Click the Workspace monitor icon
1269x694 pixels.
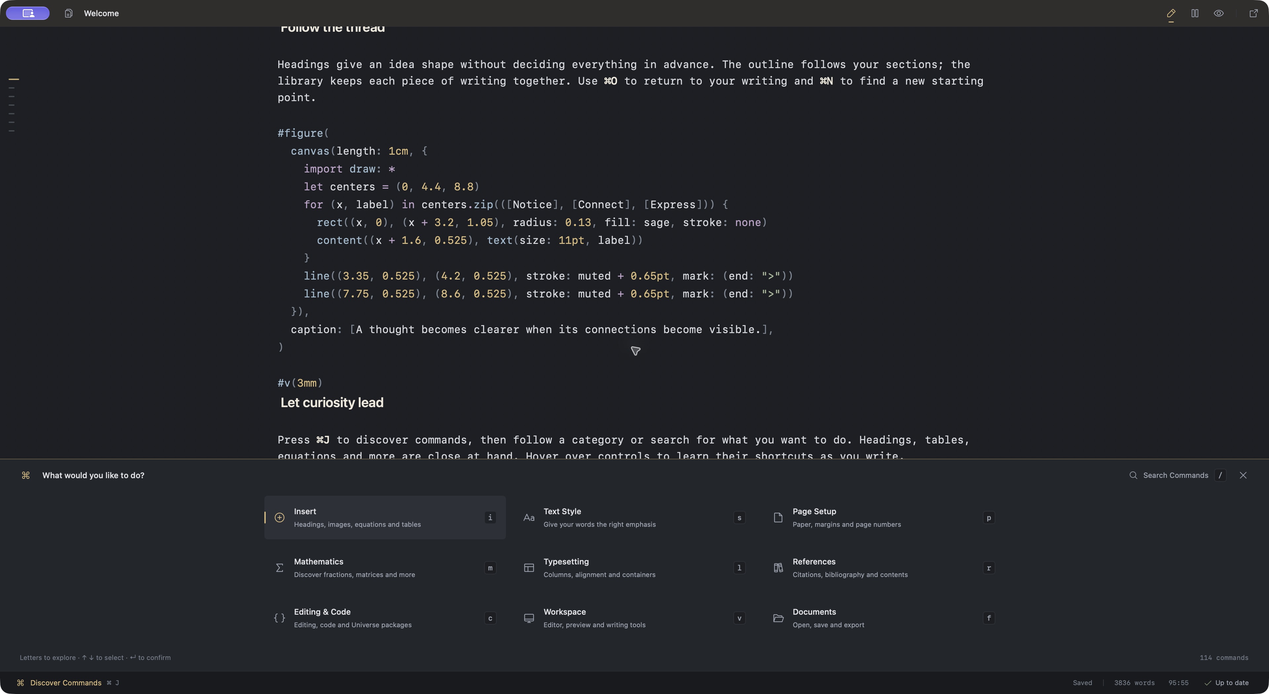(529, 618)
